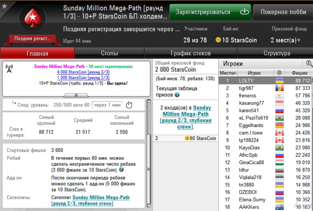Click the Покерное лобби button
The height and width of the screenshot is (211, 313).
click(283, 12)
